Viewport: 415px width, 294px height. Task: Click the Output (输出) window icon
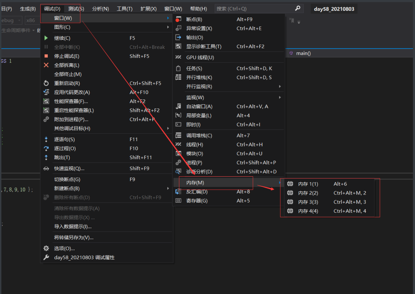(178, 37)
